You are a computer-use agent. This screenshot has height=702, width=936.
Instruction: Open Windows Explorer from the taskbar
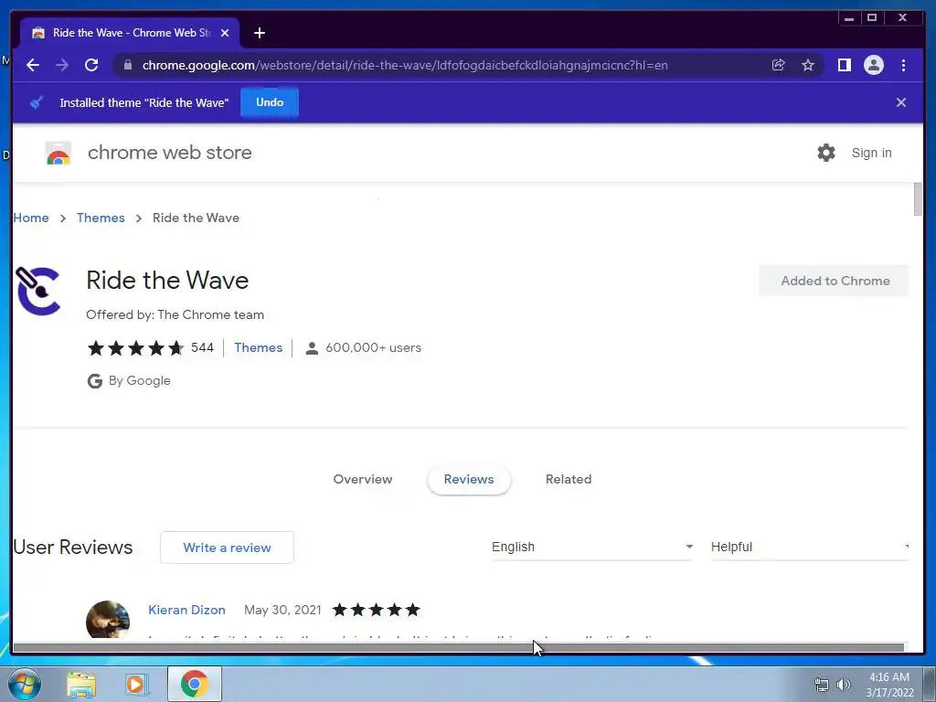pyautogui.click(x=81, y=684)
